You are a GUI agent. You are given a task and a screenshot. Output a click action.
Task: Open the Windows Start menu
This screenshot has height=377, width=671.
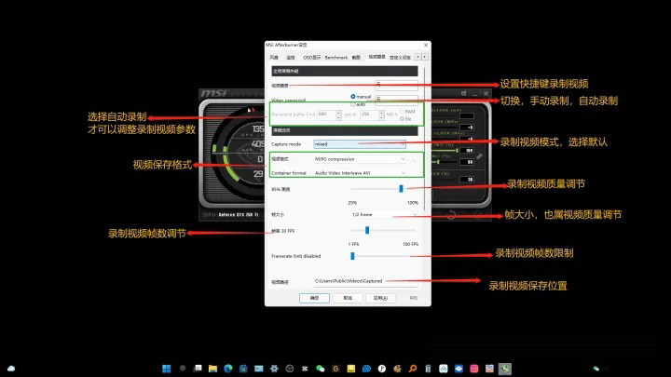coord(167,369)
